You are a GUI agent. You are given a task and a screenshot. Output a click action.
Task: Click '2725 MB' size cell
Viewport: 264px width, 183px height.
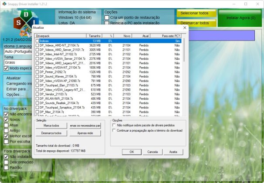tap(95, 54)
